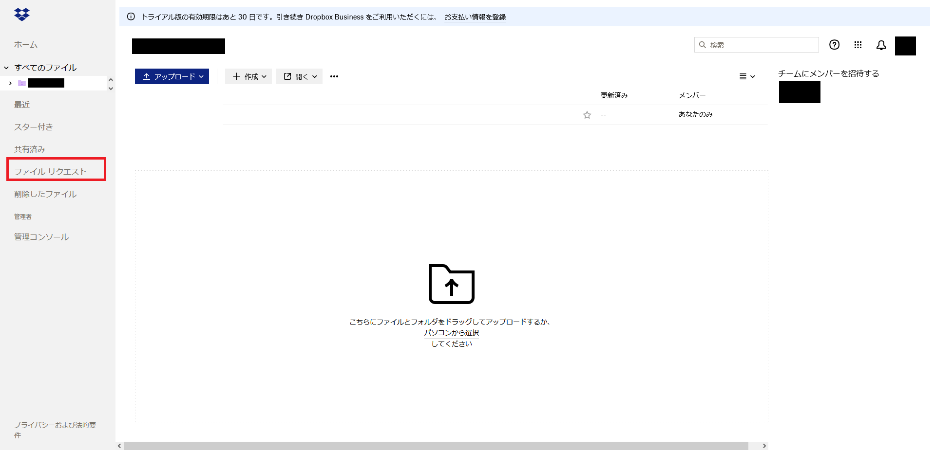
Task: Star the folder row
Action: 587,115
